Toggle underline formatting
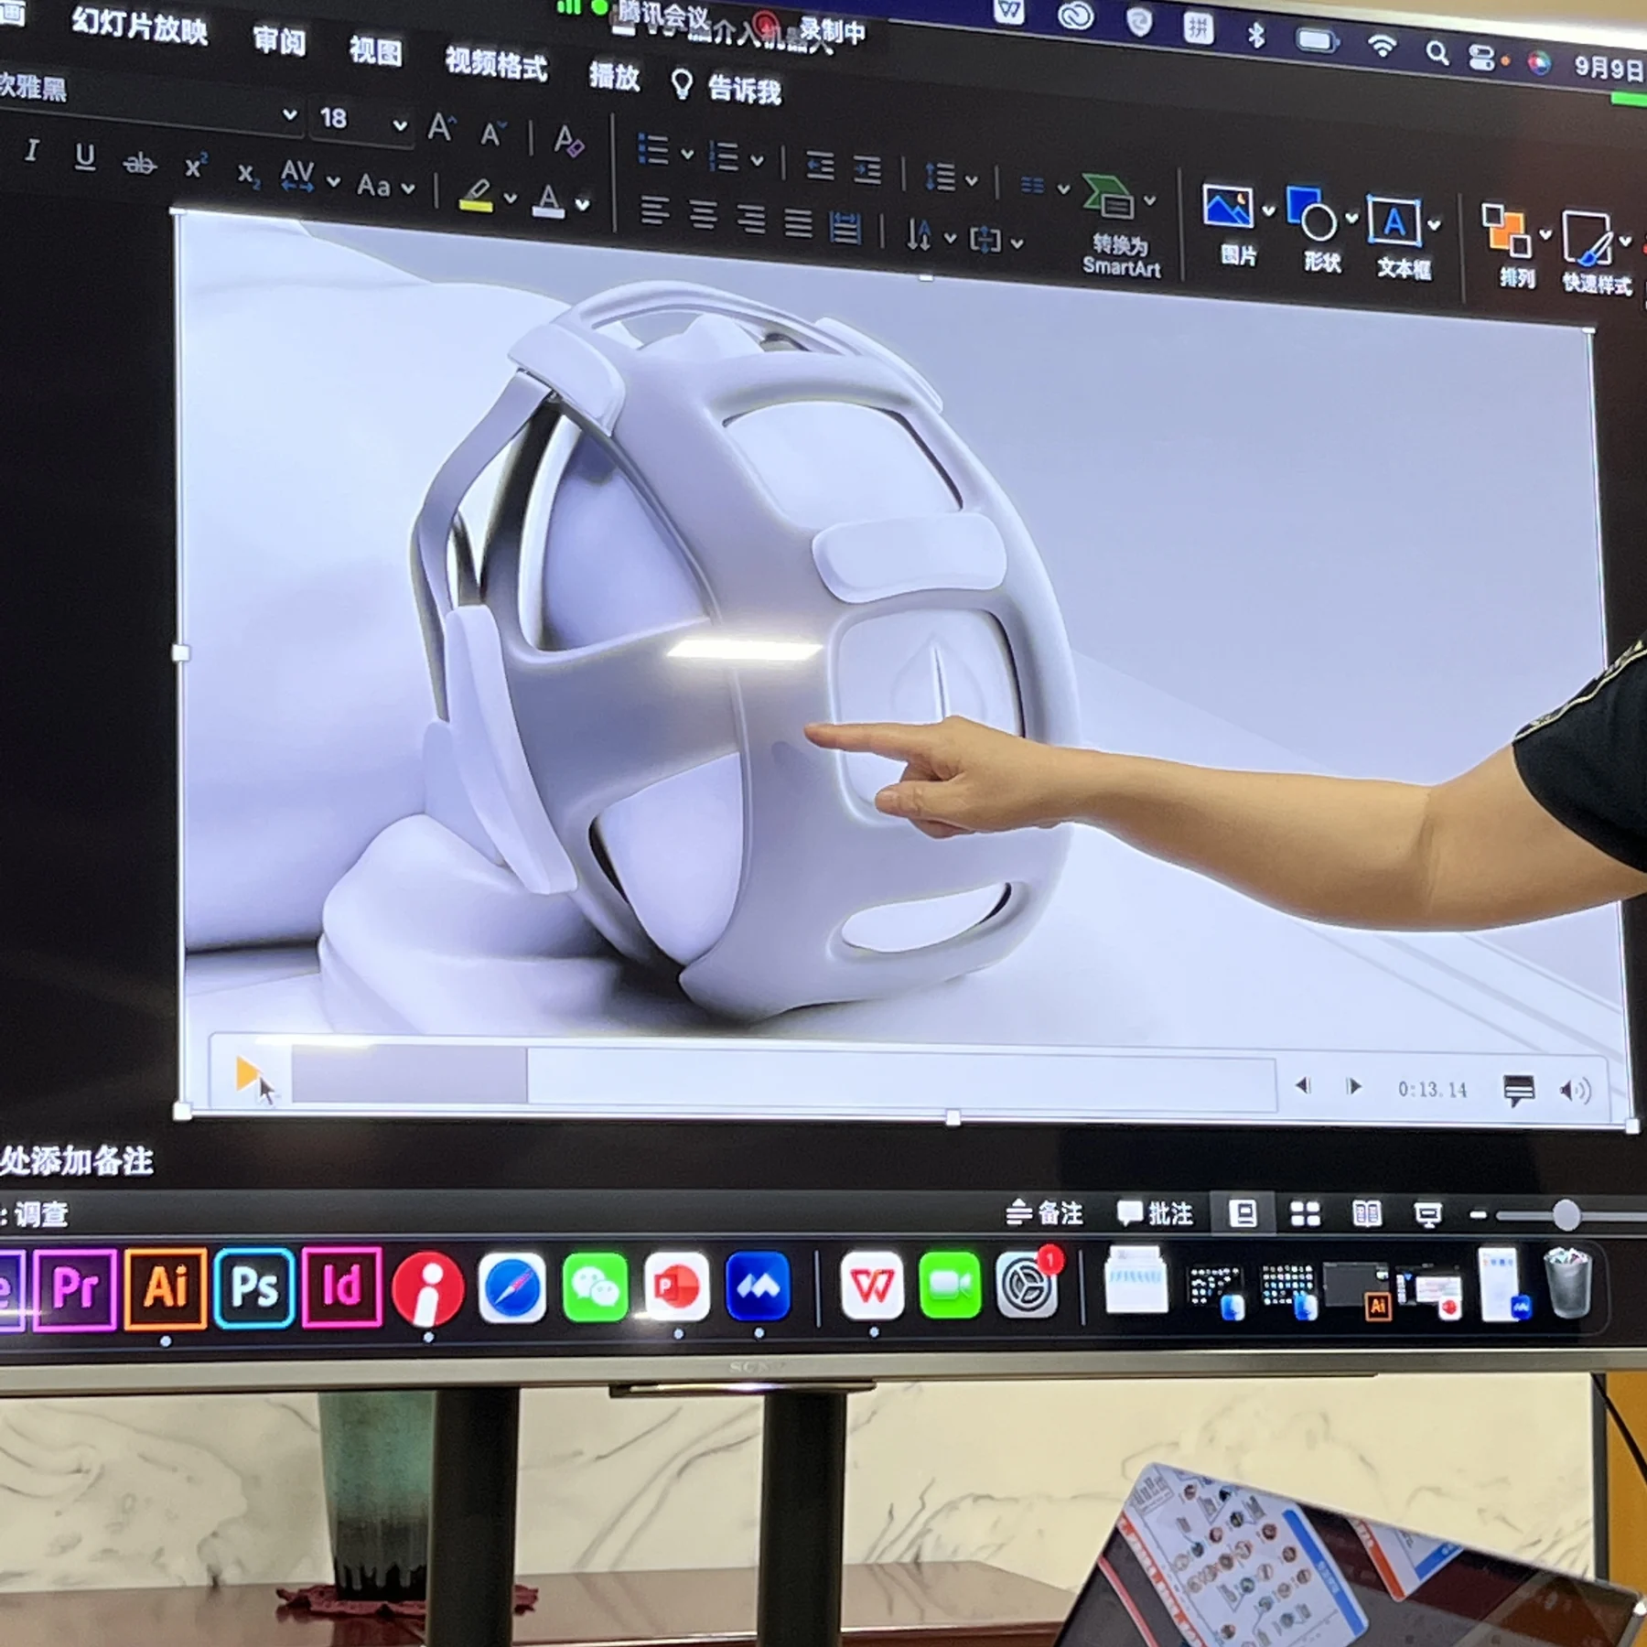The height and width of the screenshot is (1647, 1647). pyautogui.click(x=84, y=156)
